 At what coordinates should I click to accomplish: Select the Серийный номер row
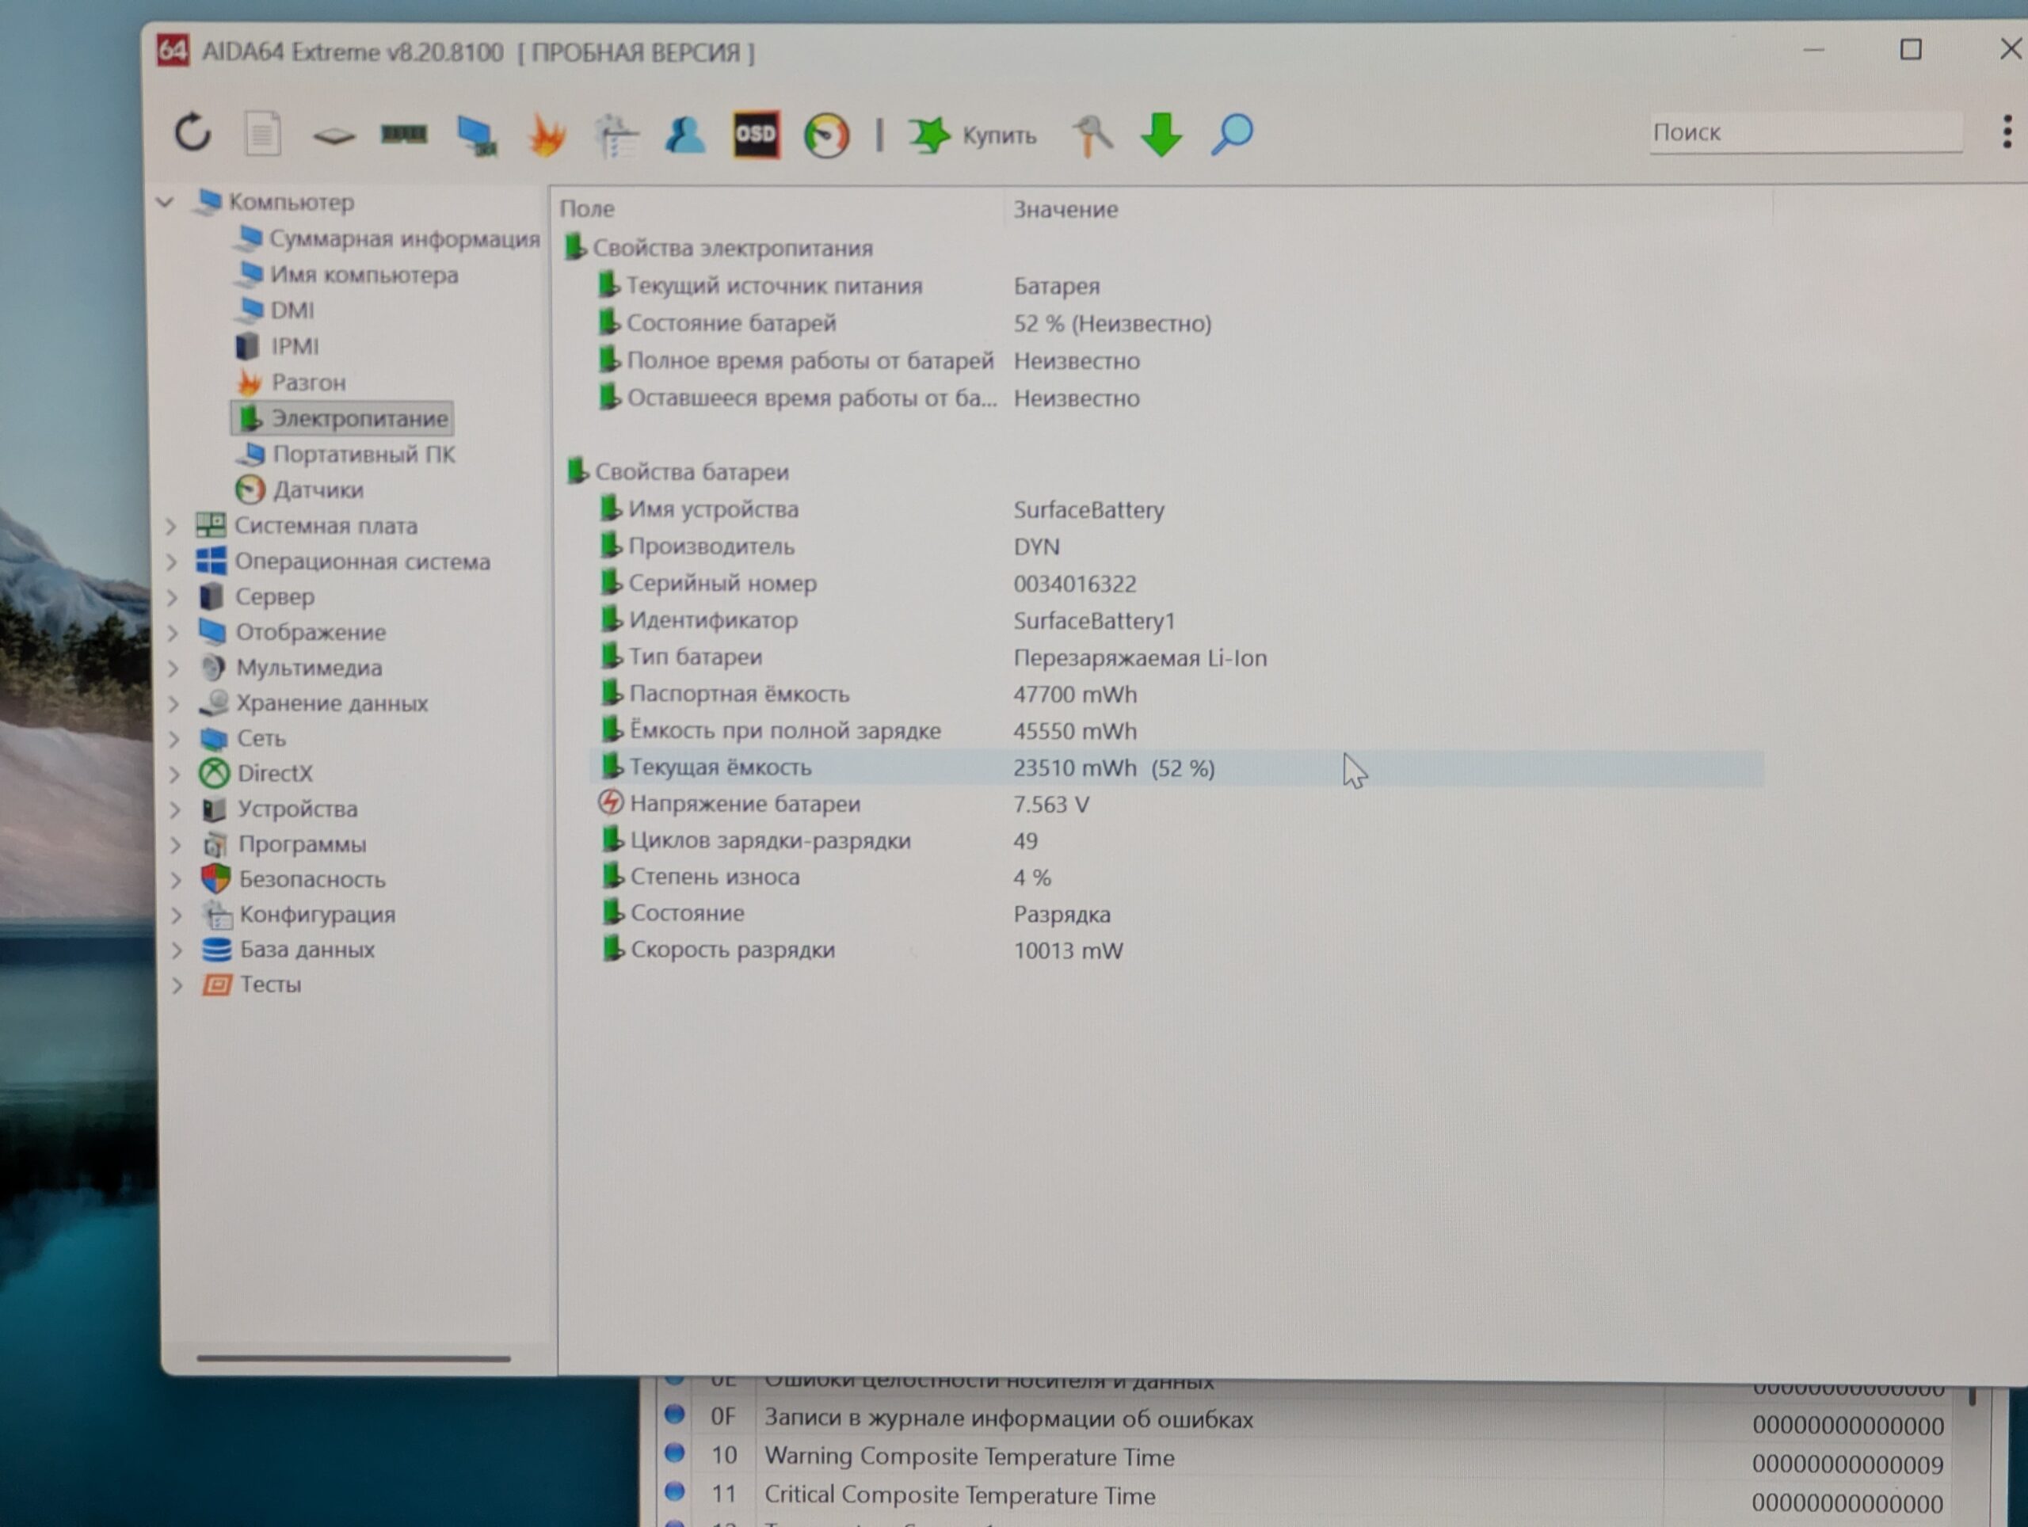click(x=1176, y=584)
